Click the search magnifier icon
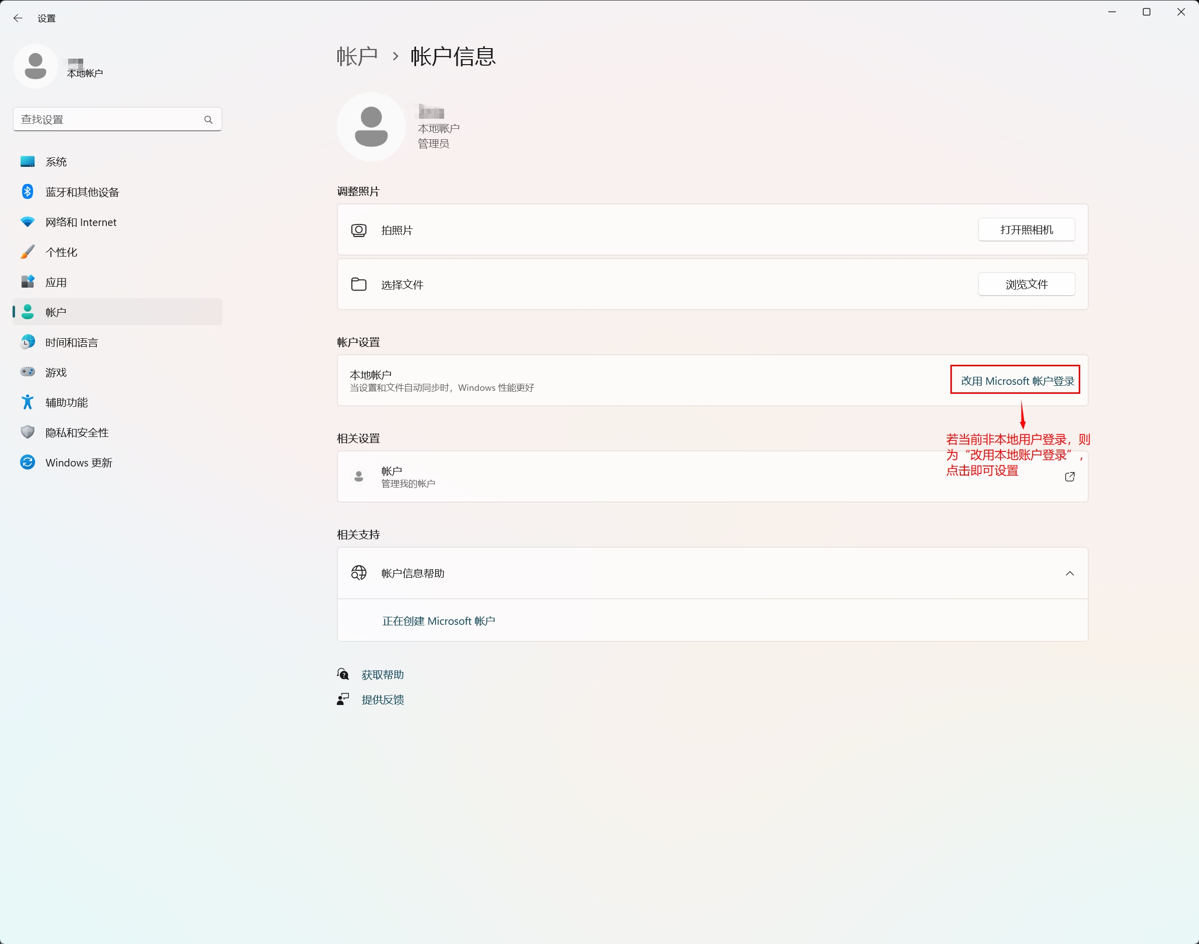Screen dimensions: 1199x944 [x=209, y=119]
